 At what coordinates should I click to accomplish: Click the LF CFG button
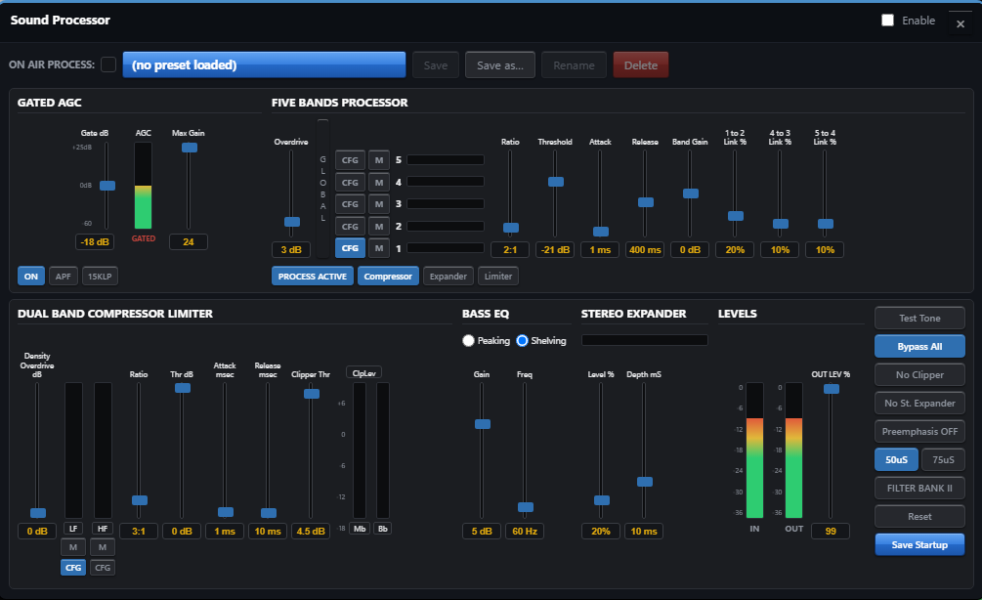(73, 568)
